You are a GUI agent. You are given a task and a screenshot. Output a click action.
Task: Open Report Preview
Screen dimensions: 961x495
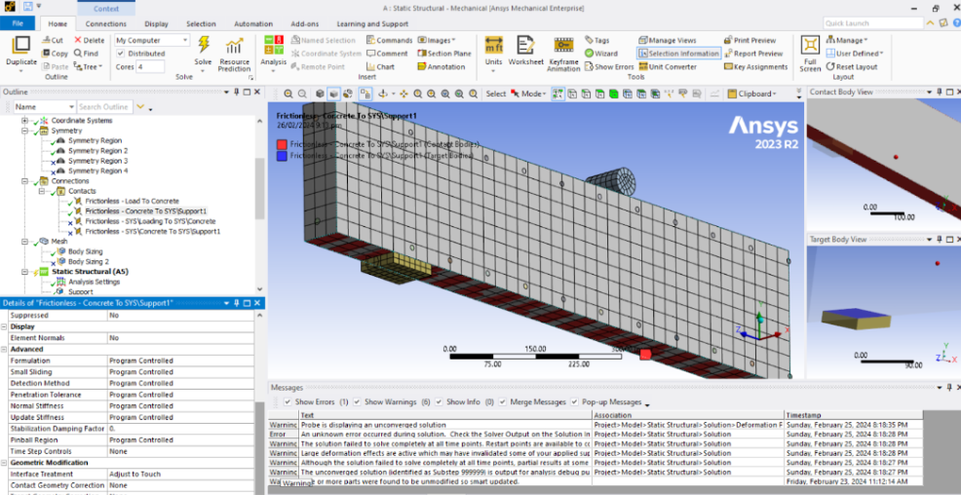753,54
